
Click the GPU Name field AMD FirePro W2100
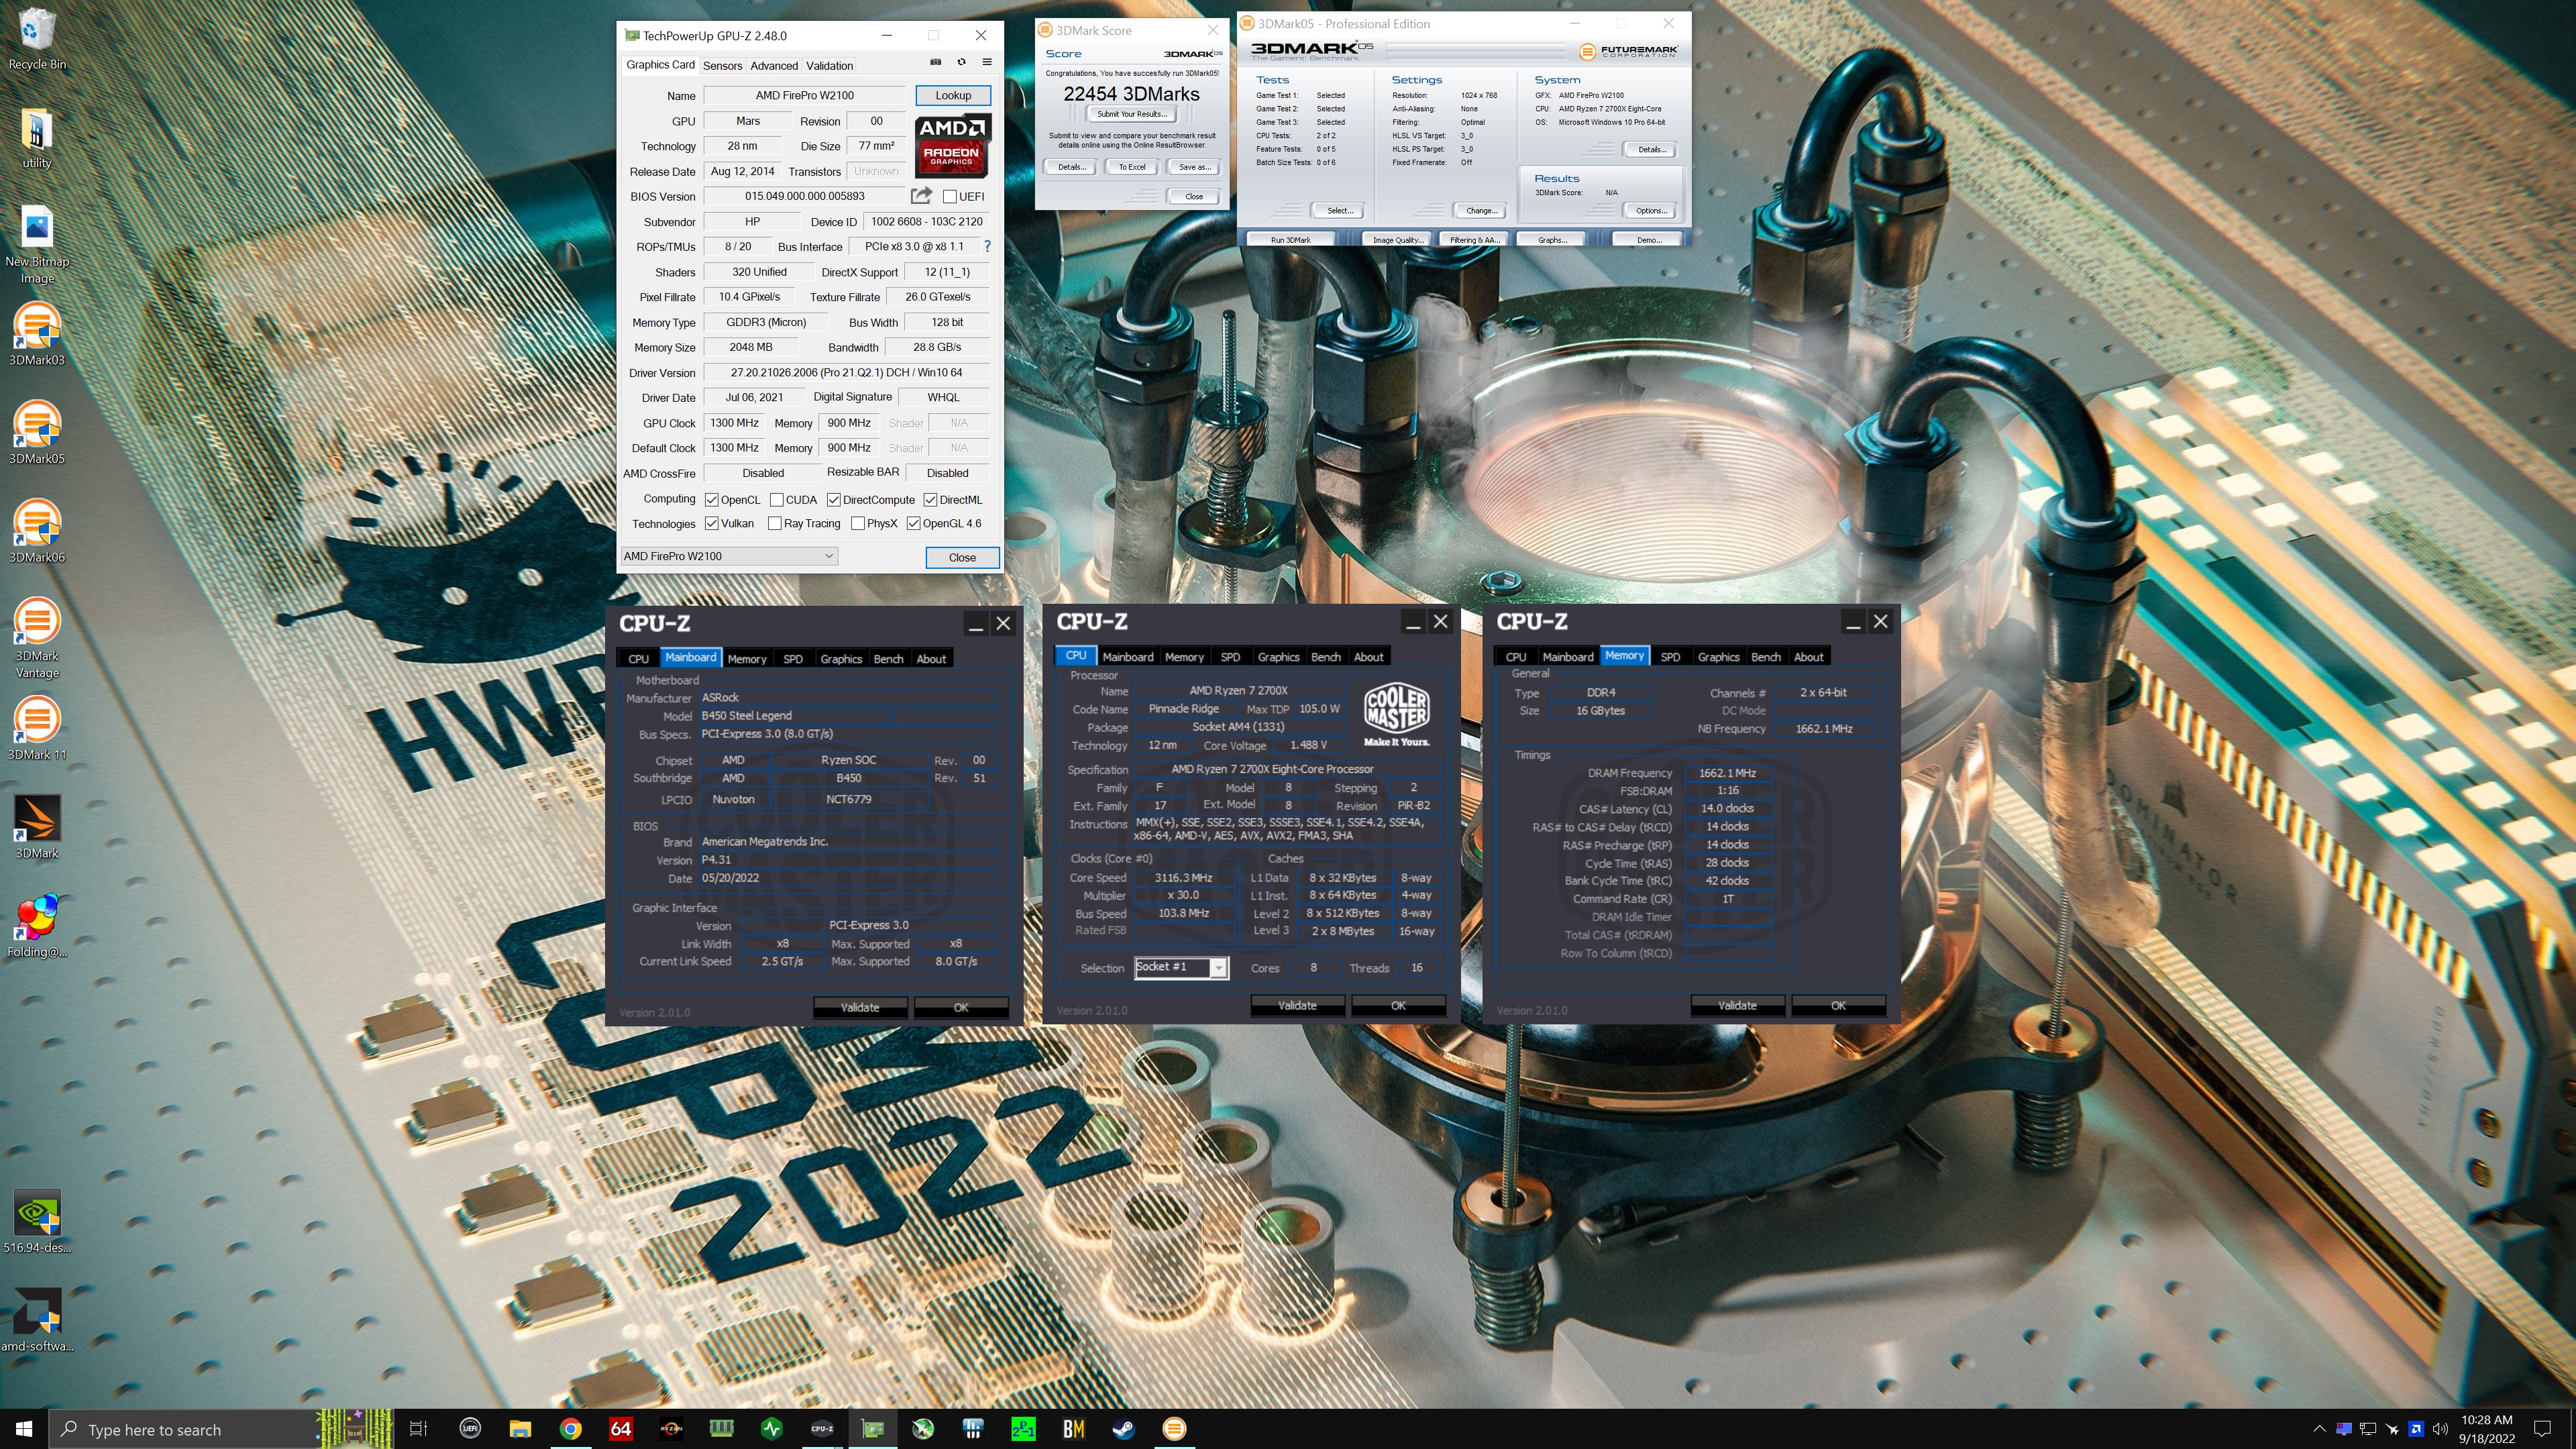[x=804, y=96]
